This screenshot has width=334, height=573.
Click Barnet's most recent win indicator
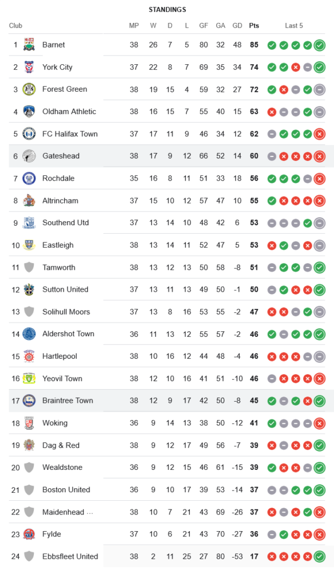click(x=319, y=45)
